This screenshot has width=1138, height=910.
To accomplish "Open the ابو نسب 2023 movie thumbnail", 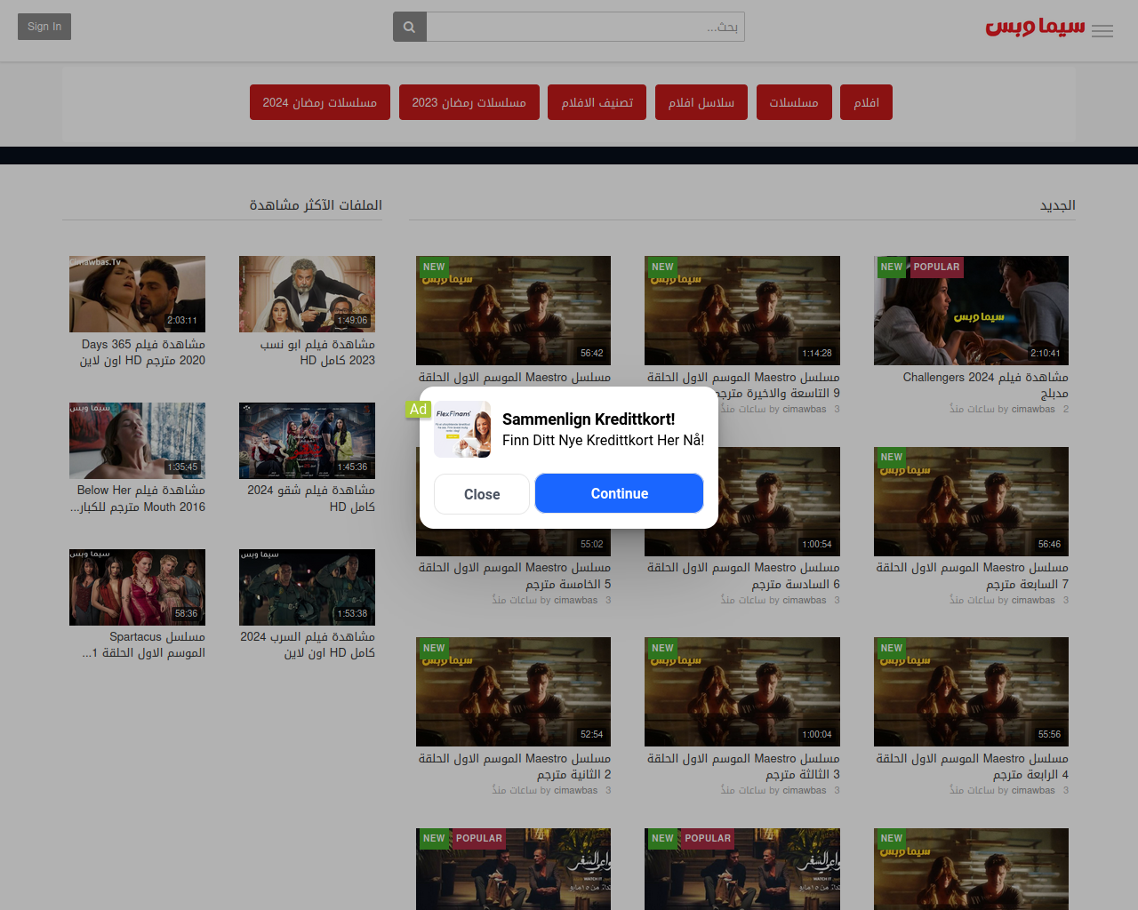I will click(x=307, y=294).
